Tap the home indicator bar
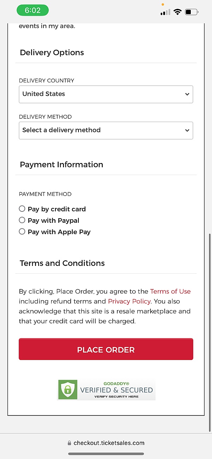212x459 pixels. pos(106,454)
